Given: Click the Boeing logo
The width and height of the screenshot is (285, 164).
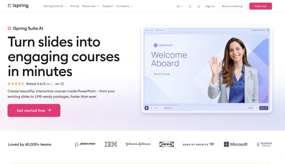Looking at the screenshot, I should (x=85, y=144).
